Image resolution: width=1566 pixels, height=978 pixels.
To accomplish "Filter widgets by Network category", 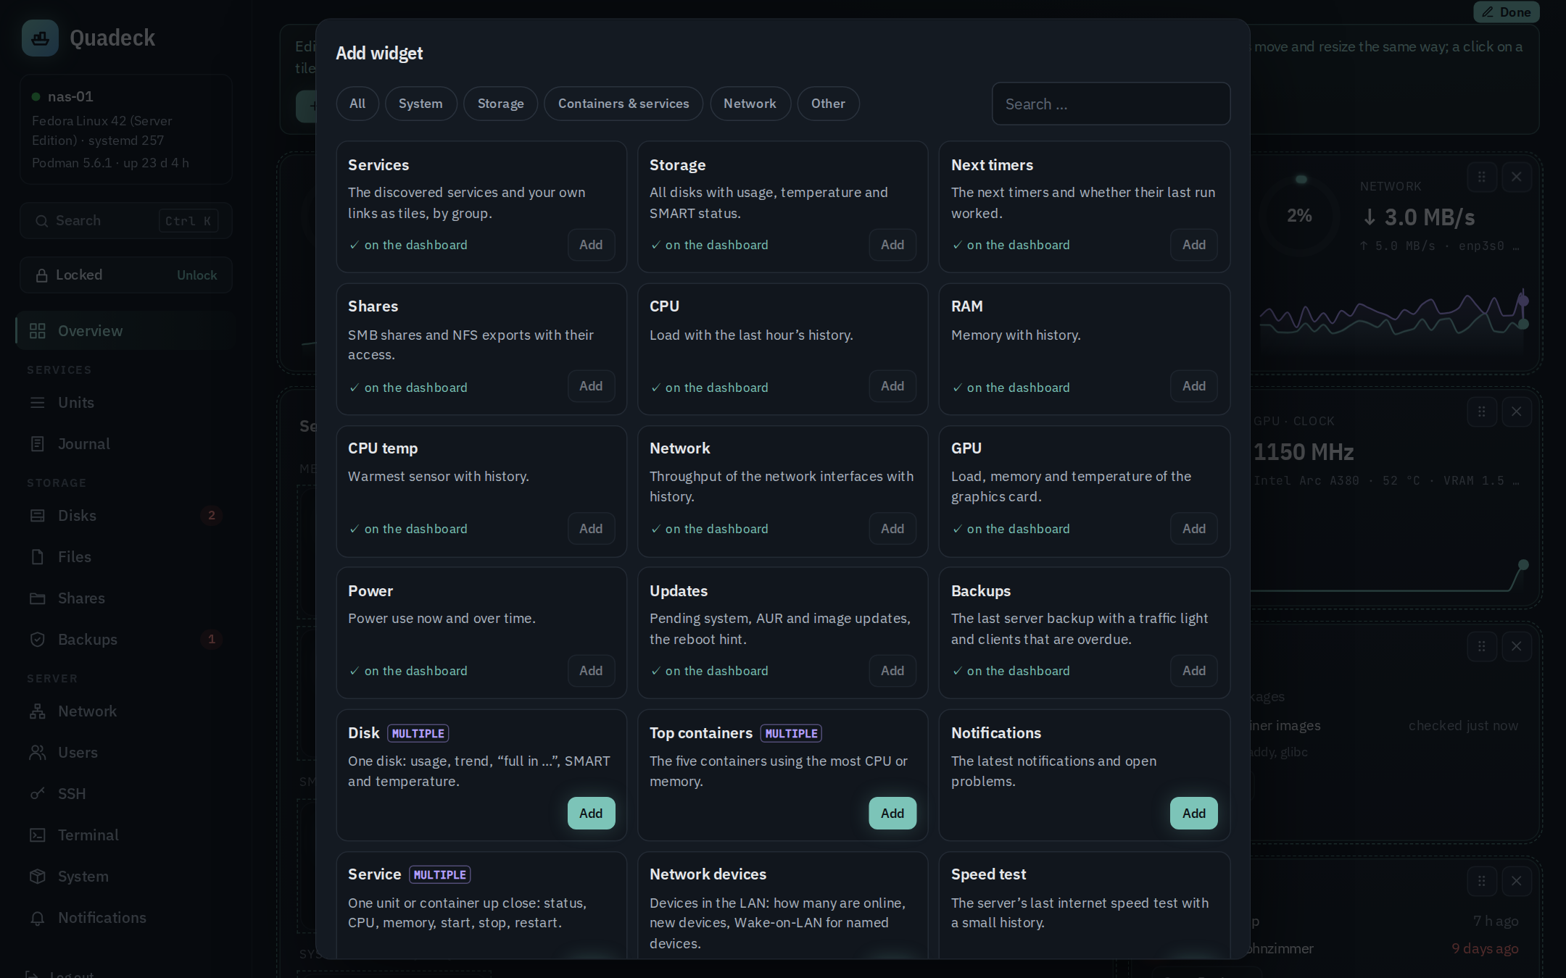I will click(750, 104).
